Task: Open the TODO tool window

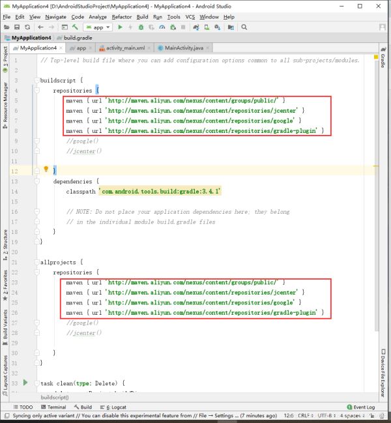Action: [x=23, y=407]
